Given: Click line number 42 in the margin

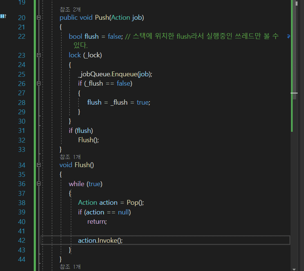Looking at the screenshot, I should pyautogui.click(x=22, y=240).
